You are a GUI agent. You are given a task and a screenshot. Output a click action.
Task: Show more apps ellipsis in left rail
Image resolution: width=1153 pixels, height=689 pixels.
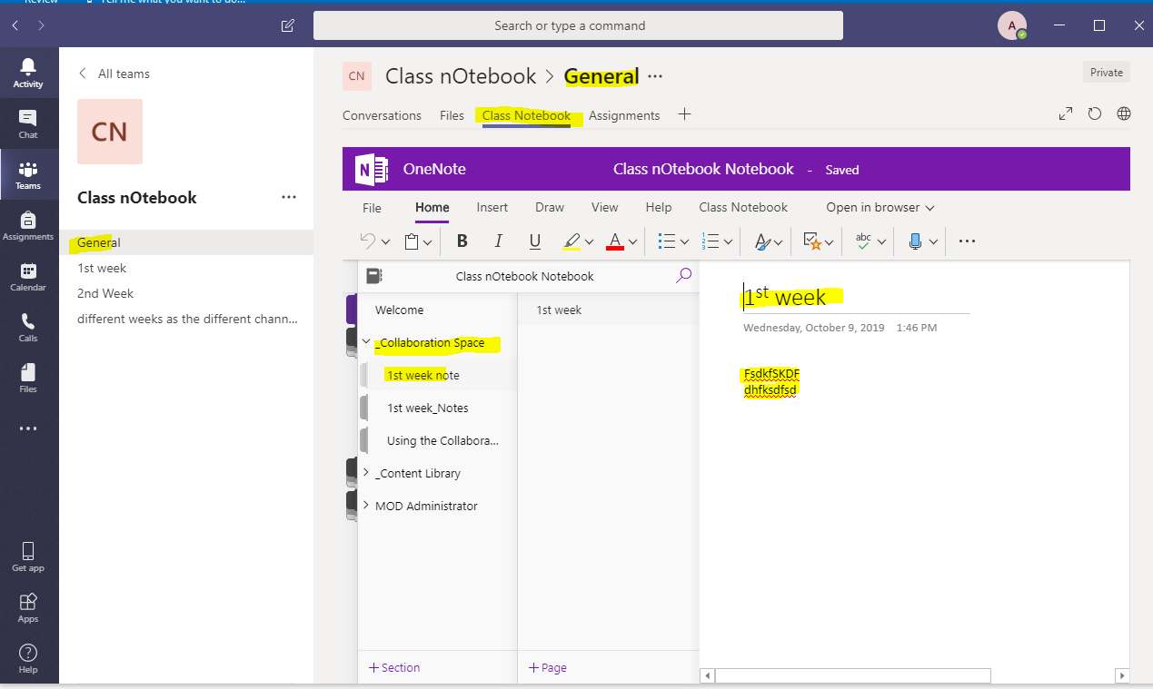pos(28,428)
